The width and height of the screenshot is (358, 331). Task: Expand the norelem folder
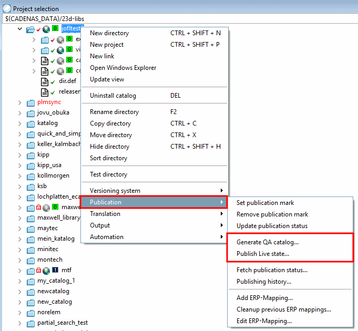click(20, 313)
